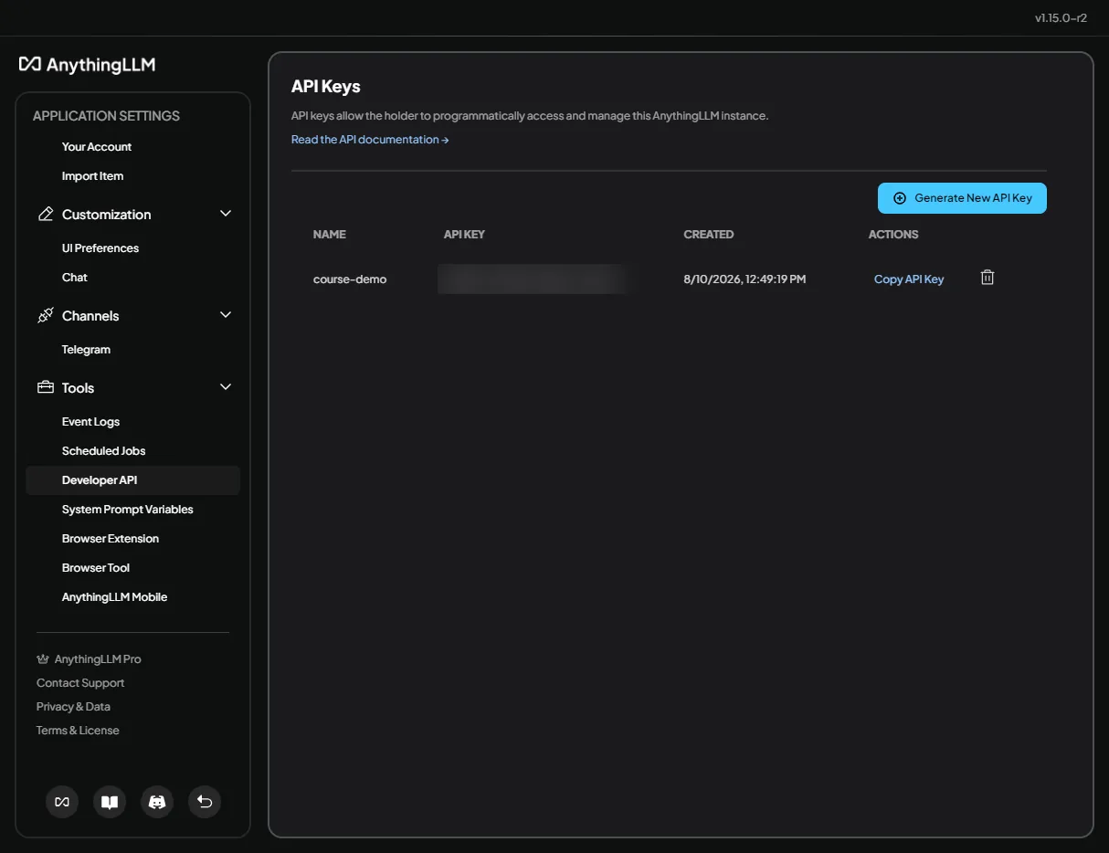Click Contact Support link

click(80, 682)
